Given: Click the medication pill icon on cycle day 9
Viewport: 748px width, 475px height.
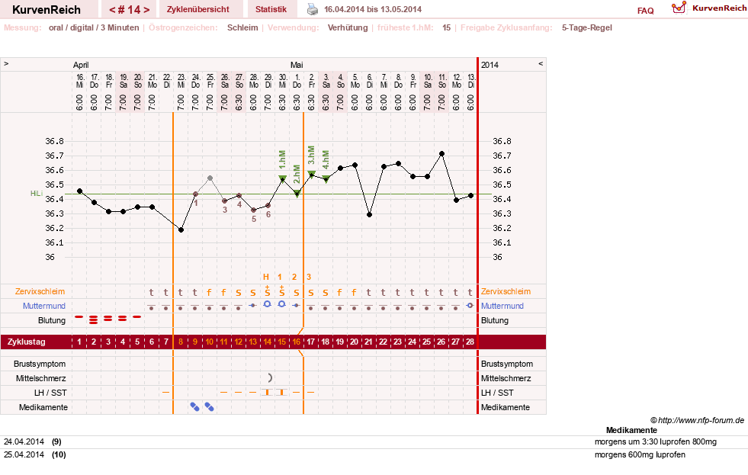Looking at the screenshot, I should (194, 406).
